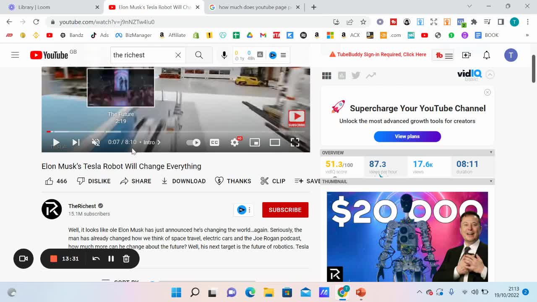Click DOWNLOAD under the video
Screen dimensions: 537x302
tap(183, 181)
